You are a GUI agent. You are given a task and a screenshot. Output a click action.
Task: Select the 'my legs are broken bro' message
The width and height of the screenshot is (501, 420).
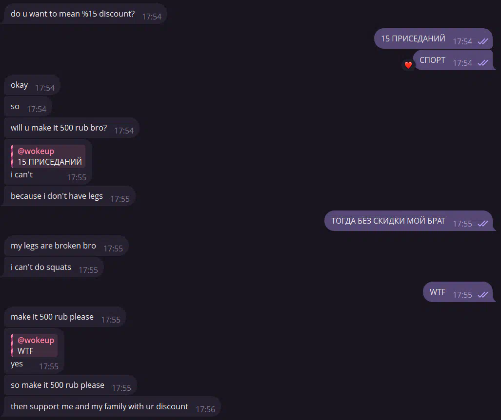tap(66, 246)
